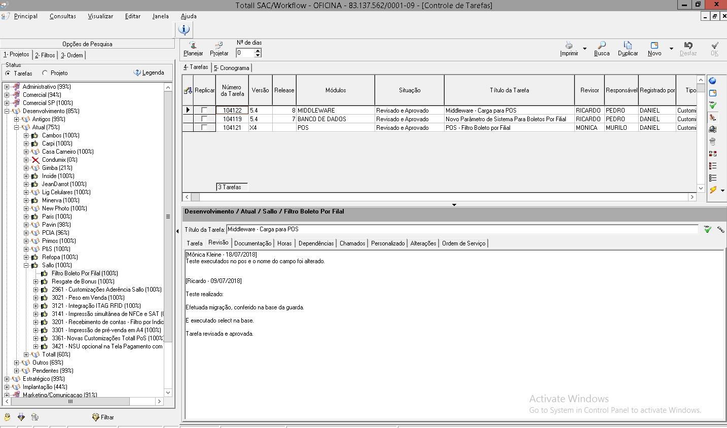
Task: Open the Documentação tab
Action: 252,243
